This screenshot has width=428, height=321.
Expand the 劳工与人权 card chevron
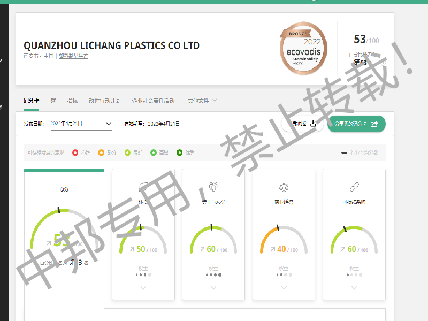[213, 287]
